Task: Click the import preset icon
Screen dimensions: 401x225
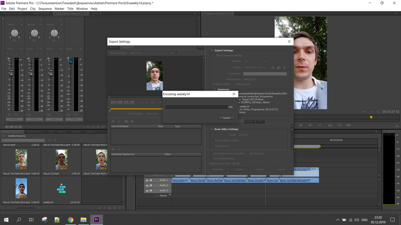Action: point(279,68)
